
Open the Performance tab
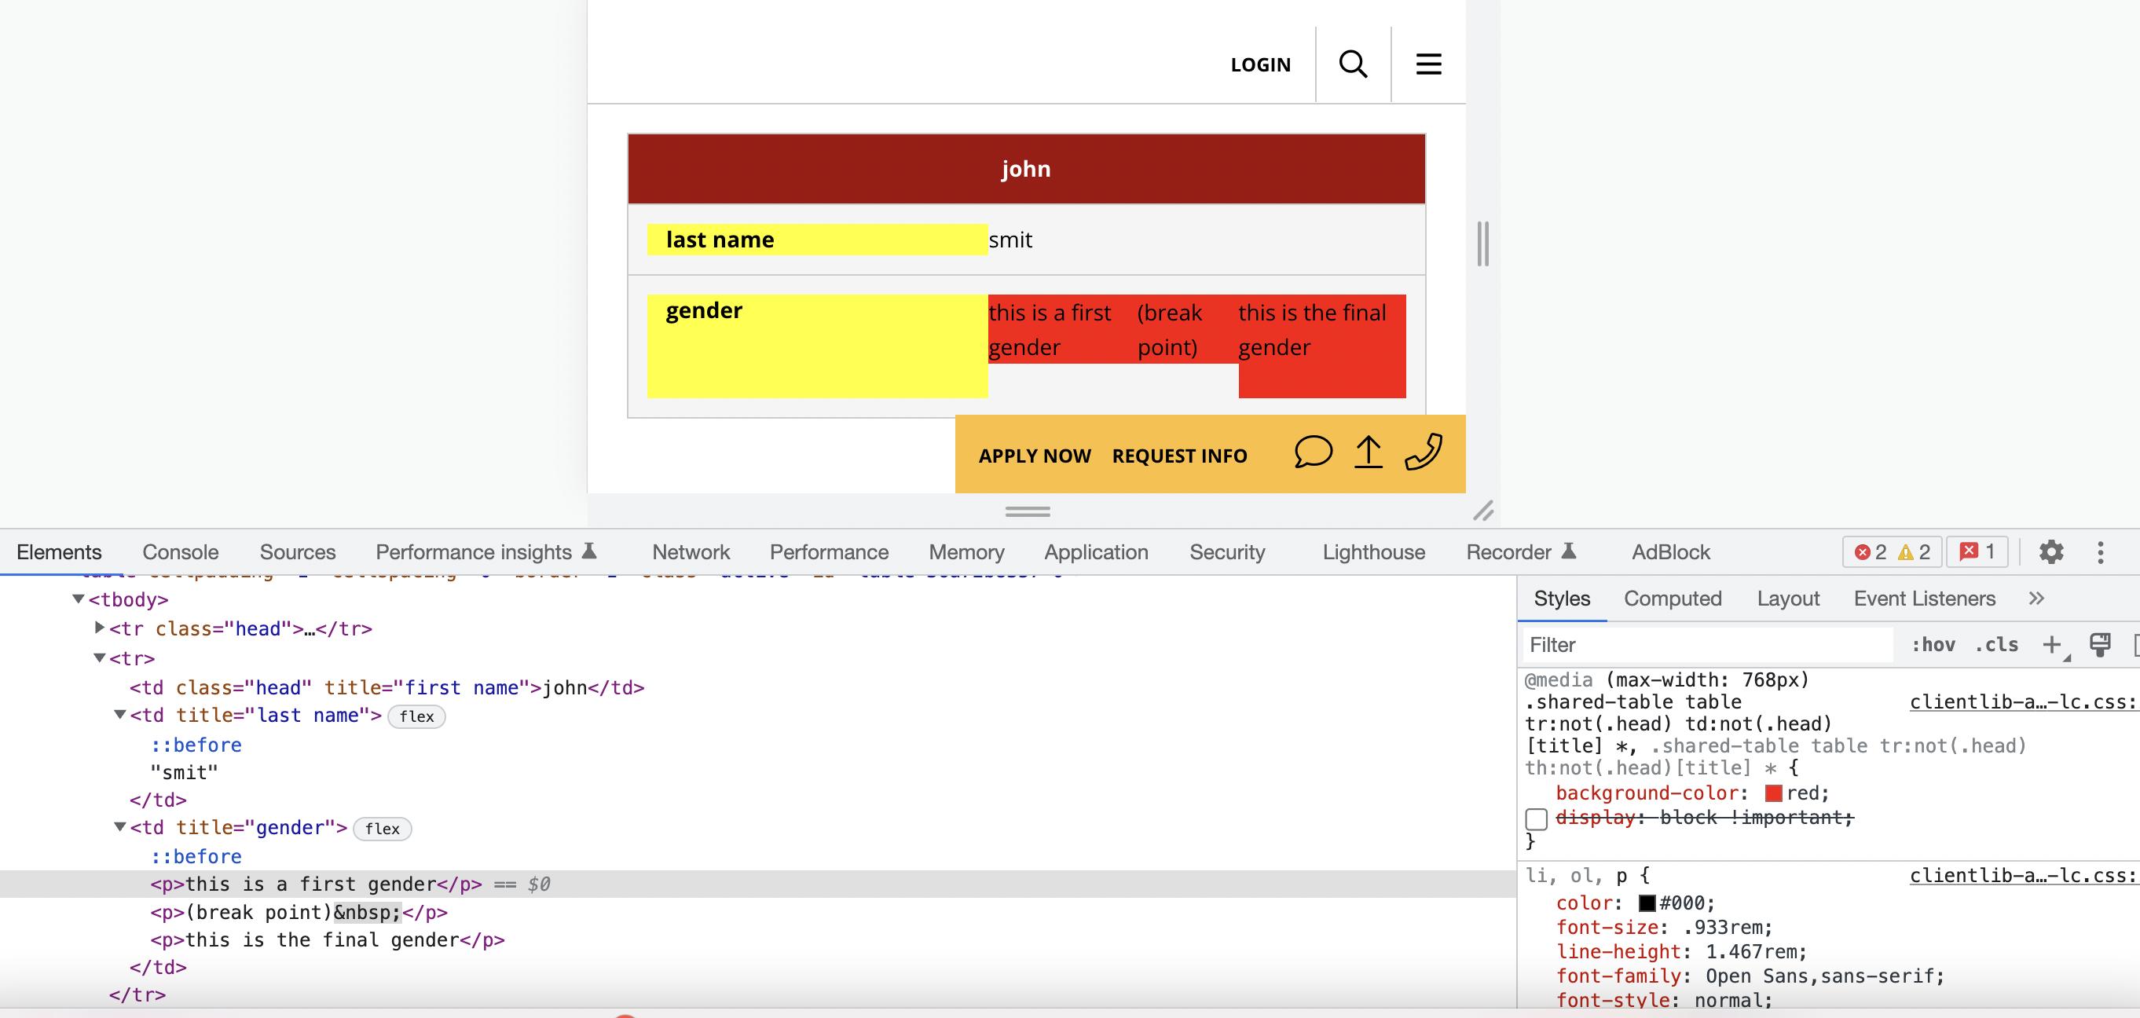829,552
